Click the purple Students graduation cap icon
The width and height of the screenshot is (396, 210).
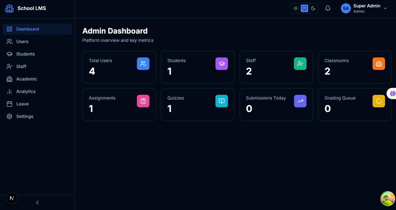[x=222, y=64]
